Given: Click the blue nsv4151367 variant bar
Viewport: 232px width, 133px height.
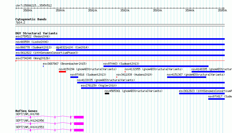Looking at the screenshot, I should (x=187, y=77).
